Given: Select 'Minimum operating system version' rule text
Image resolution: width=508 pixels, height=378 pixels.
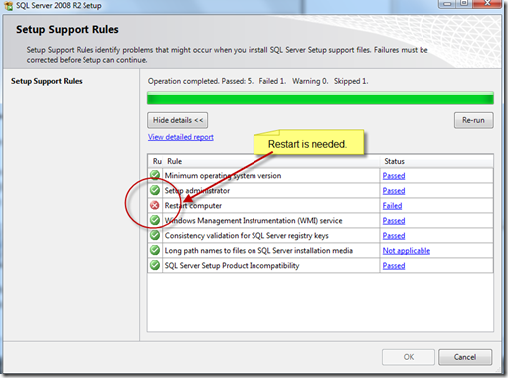Looking at the screenshot, I should coord(223,176).
